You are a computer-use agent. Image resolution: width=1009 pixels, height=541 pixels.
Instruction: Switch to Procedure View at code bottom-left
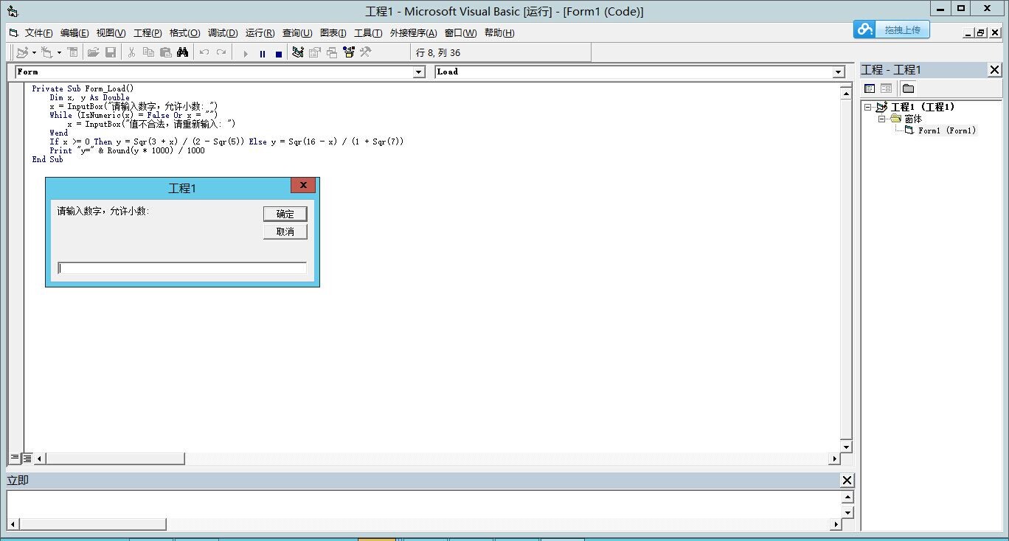pyautogui.click(x=15, y=458)
